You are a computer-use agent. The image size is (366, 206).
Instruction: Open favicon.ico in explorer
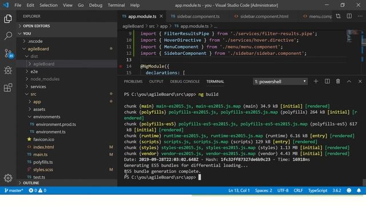[x=43, y=140]
